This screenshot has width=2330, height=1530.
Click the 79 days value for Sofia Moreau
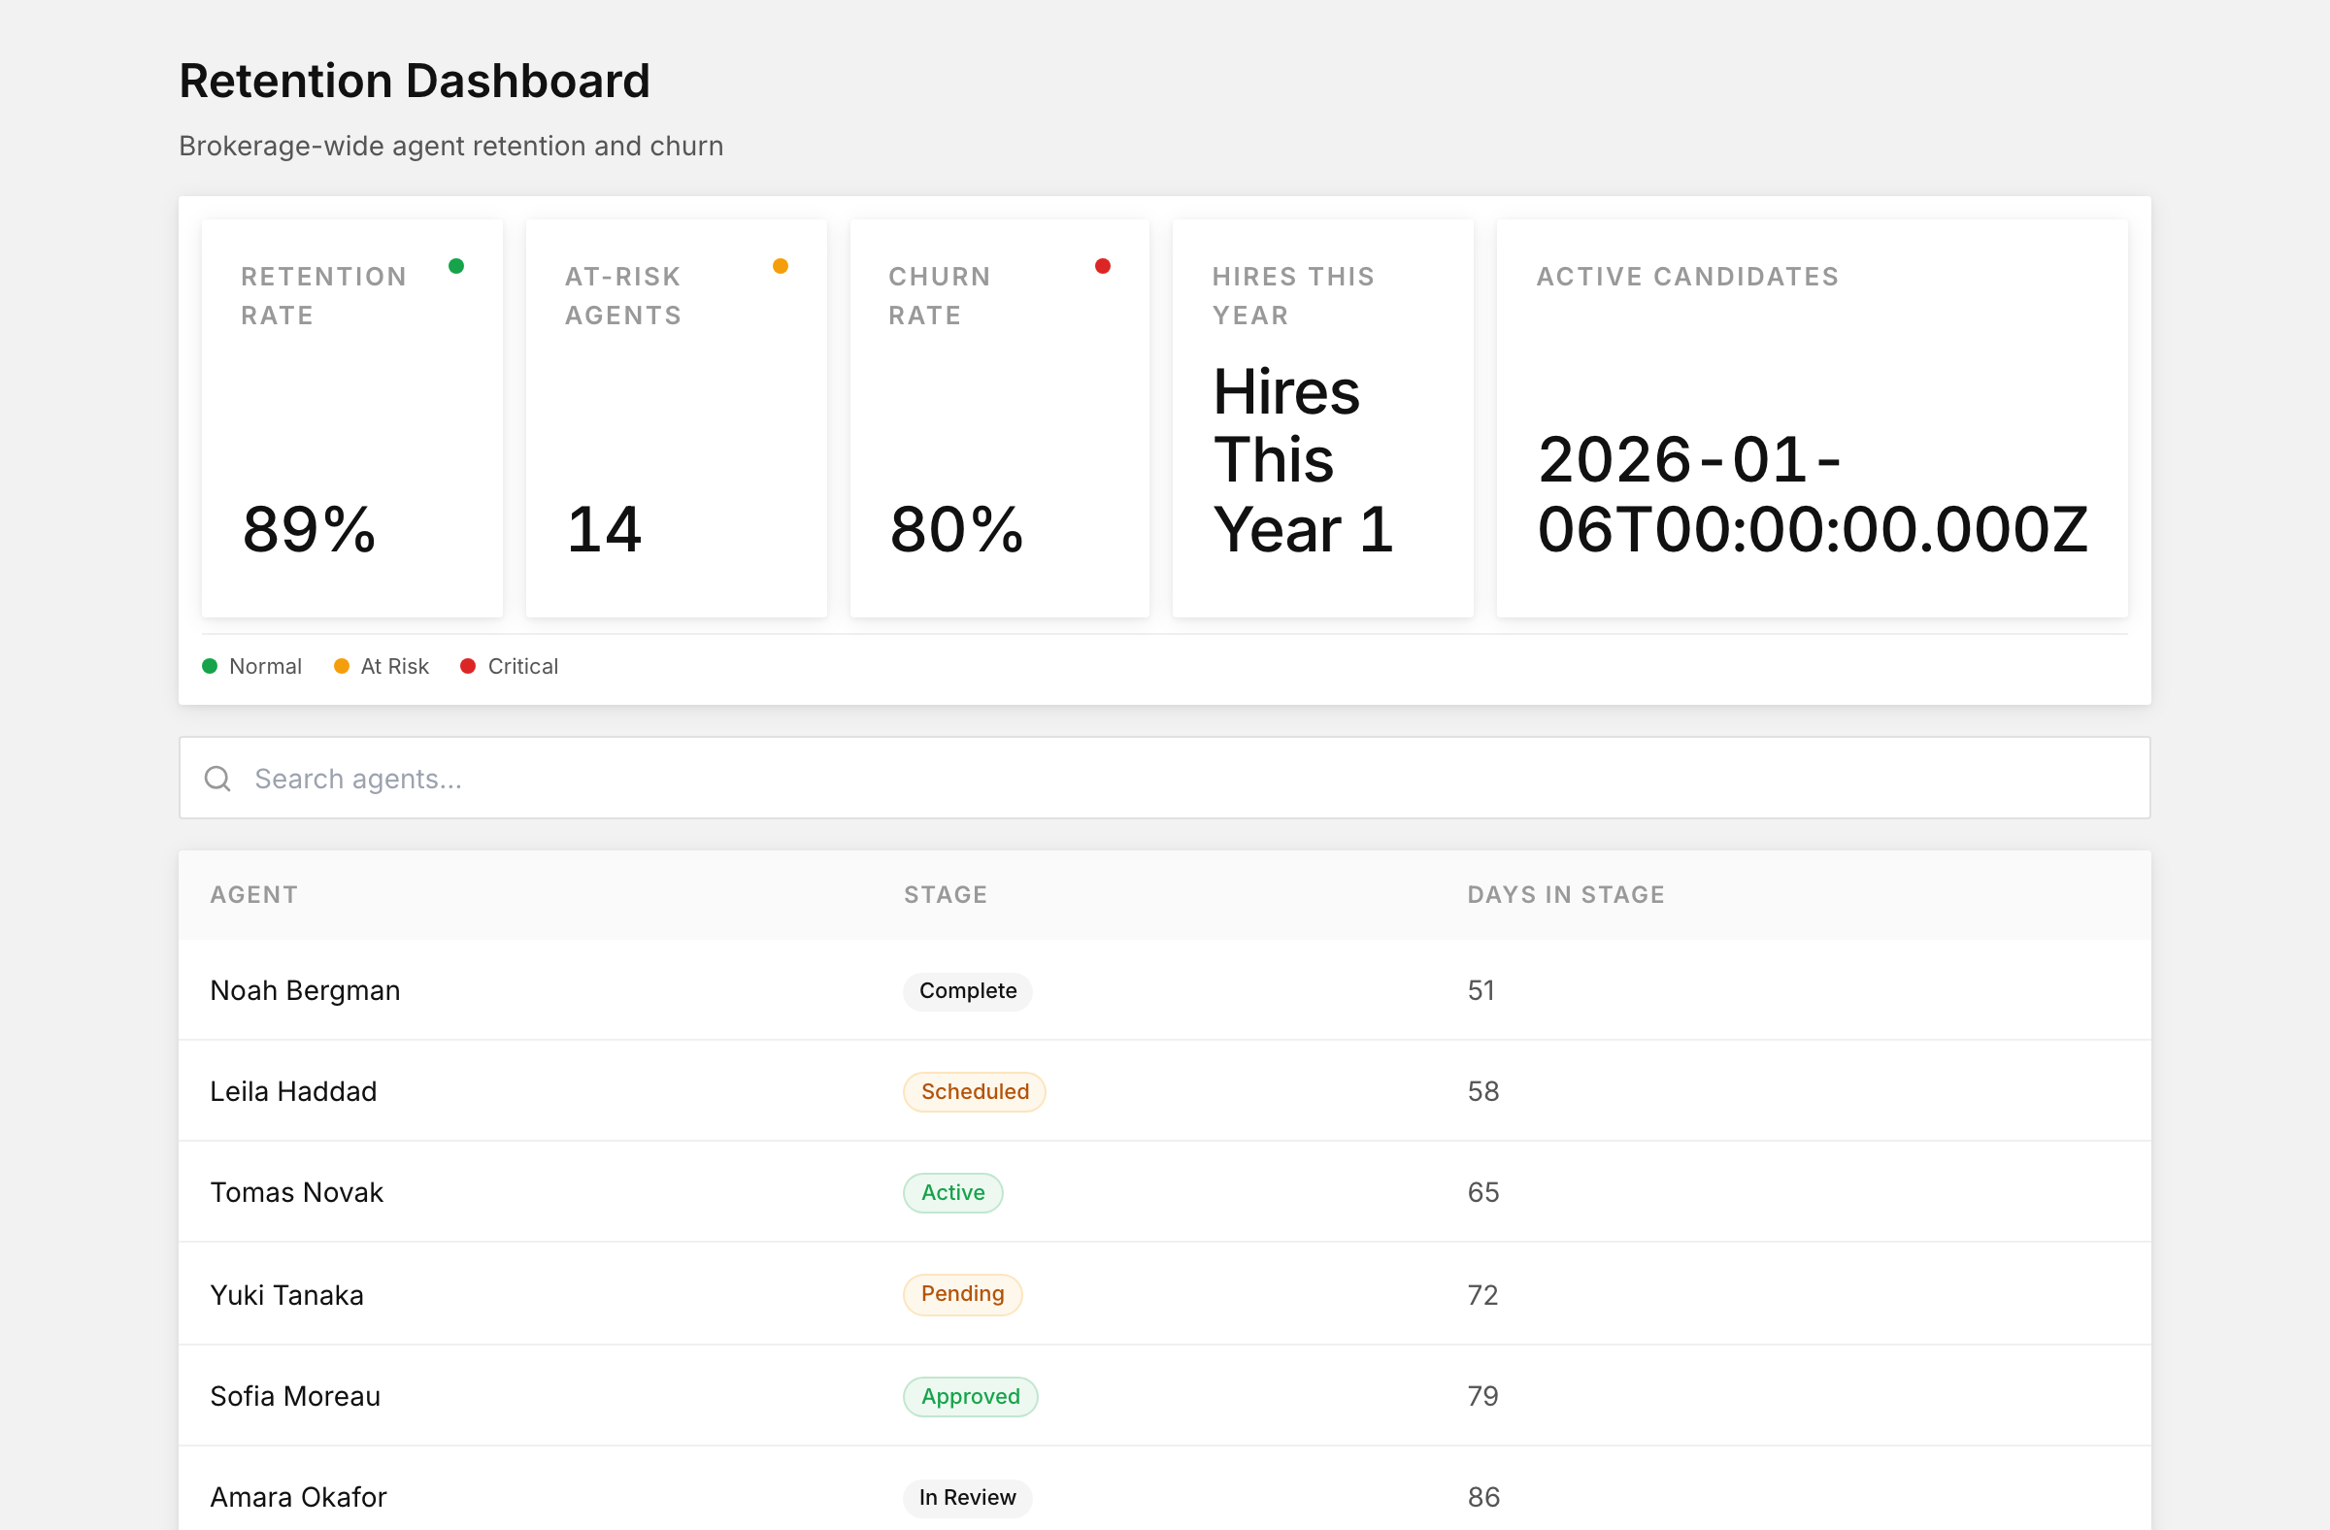(x=1483, y=1396)
